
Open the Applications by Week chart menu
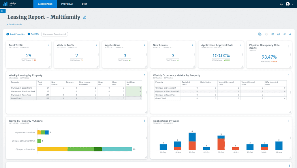[288, 121]
